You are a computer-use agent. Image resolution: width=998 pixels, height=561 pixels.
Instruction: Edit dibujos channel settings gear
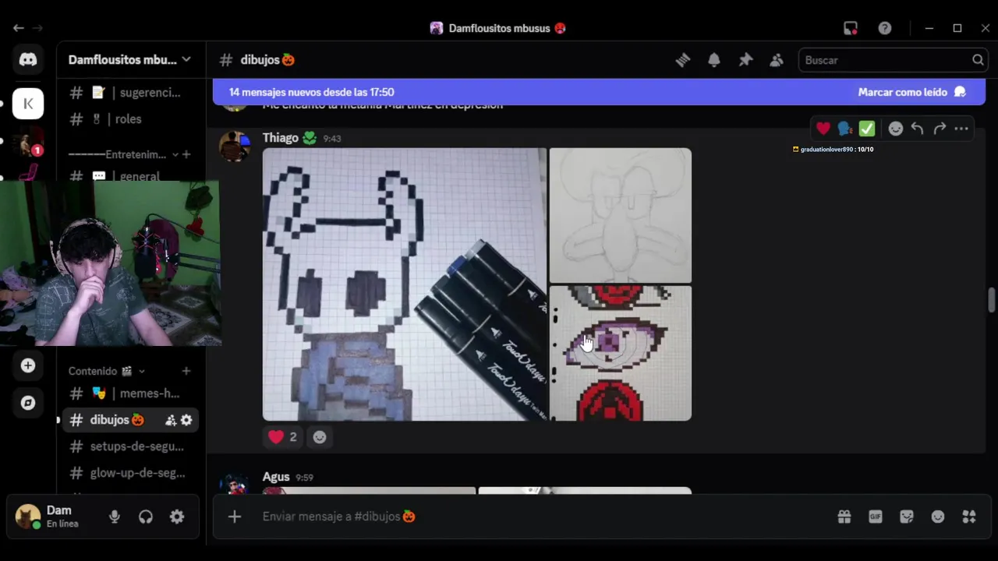(x=186, y=420)
